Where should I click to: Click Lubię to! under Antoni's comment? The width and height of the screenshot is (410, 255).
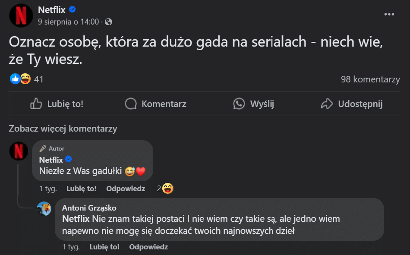[104, 247]
